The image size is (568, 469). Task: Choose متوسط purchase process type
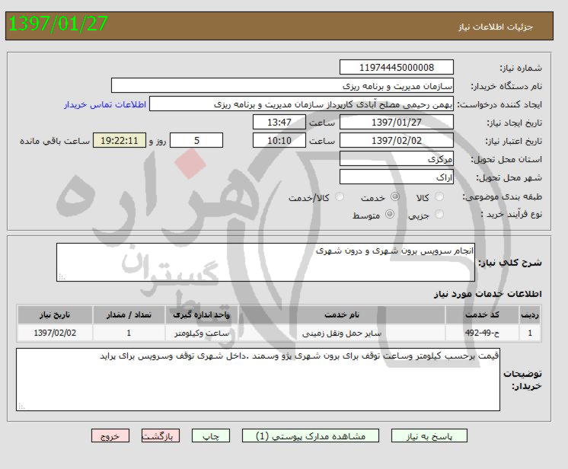pos(390,215)
